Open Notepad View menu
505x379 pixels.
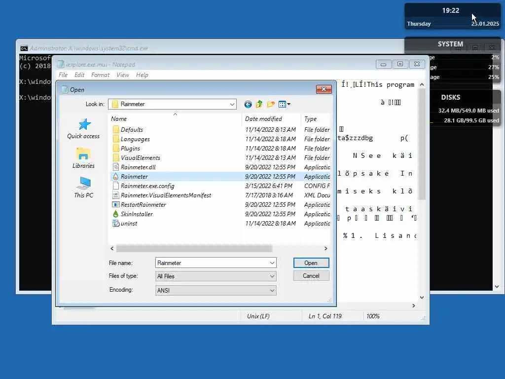[x=123, y=75]
